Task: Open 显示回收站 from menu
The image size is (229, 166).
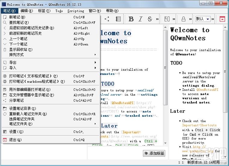Action: click(51, 50)
